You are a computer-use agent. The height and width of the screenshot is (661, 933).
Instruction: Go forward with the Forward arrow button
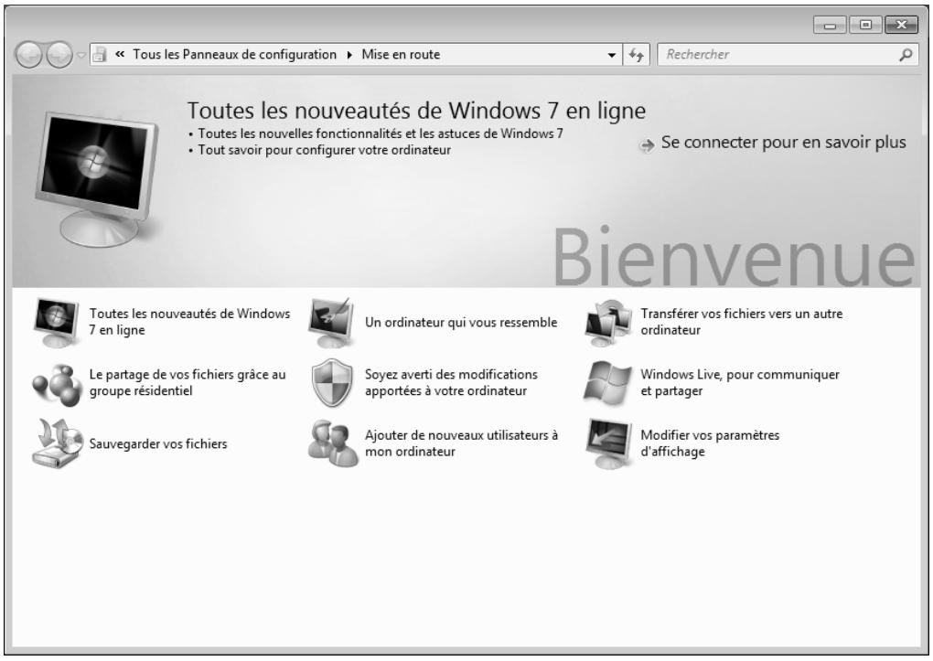59,56
